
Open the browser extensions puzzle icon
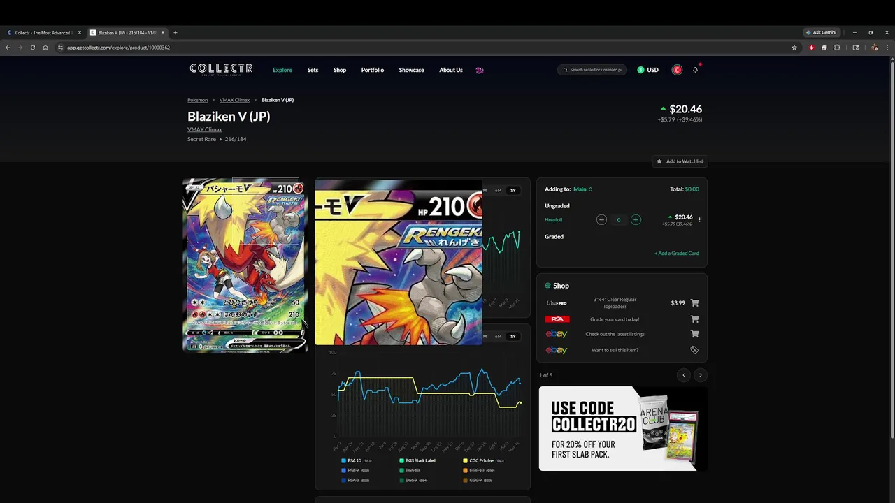837,48
